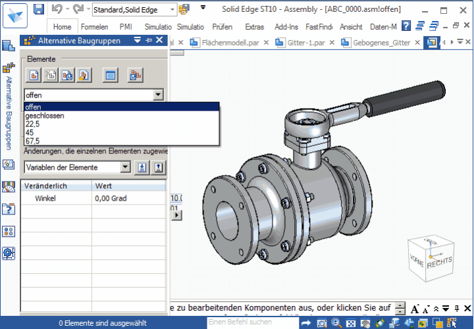Screen dimensions: 474x329
Task: Click the 0,00 Grad value cell
Action: [x=129, y=198]
